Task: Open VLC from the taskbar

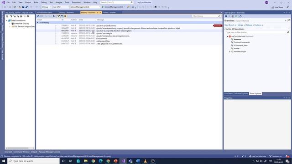Action: coord(145,161)
